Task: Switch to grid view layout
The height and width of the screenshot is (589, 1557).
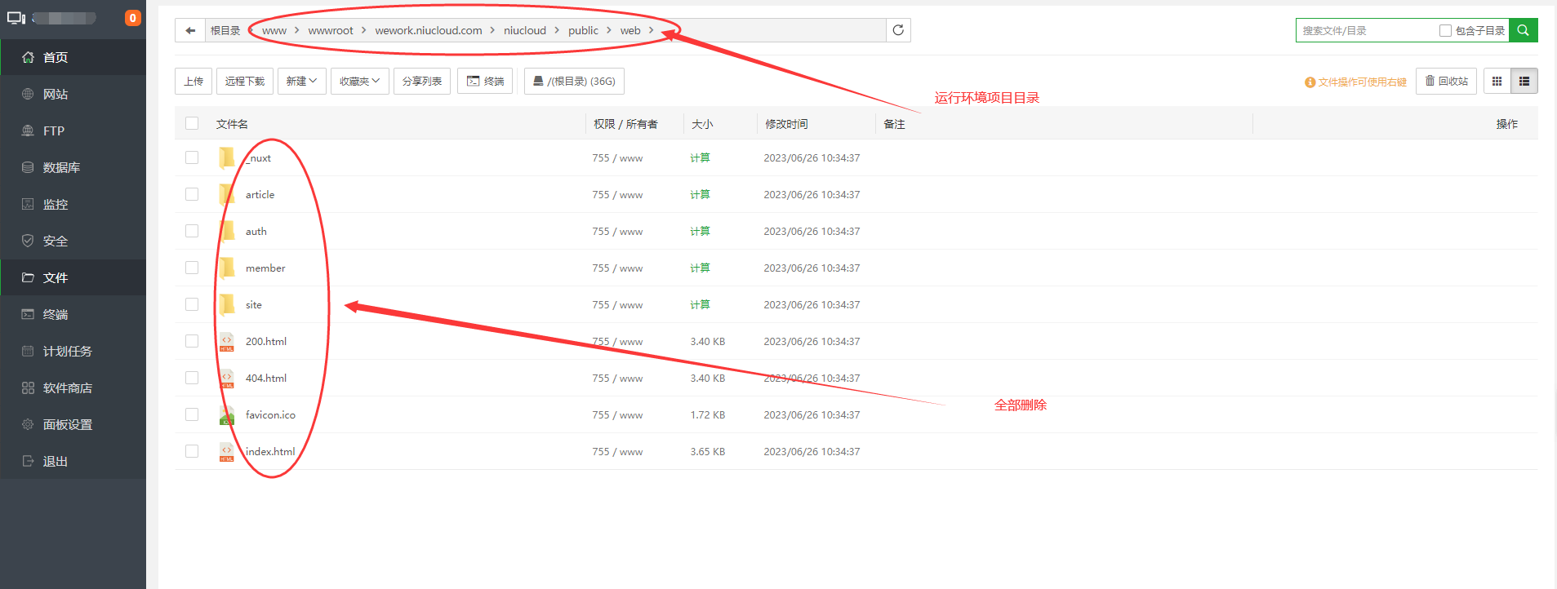Action: click(x=1497, y=82)
